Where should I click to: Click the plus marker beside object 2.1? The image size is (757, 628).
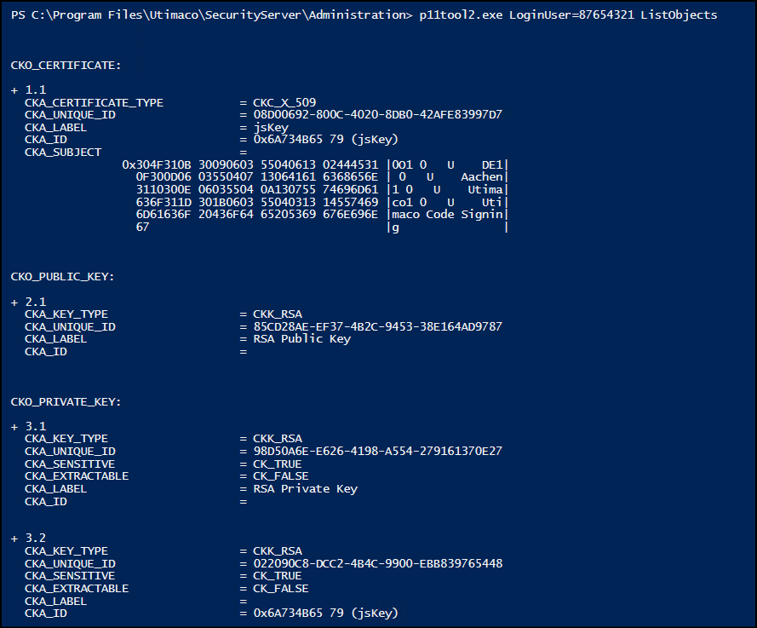click(14, 302)
